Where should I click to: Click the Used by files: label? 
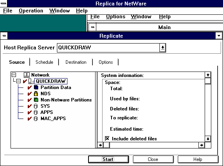pyautogui.click(x=125, y=99)
